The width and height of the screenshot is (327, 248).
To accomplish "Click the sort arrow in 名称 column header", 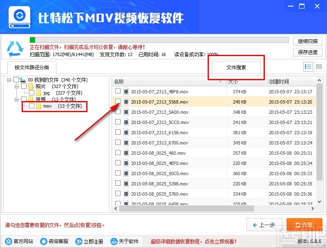I will (x=220, y=81).
